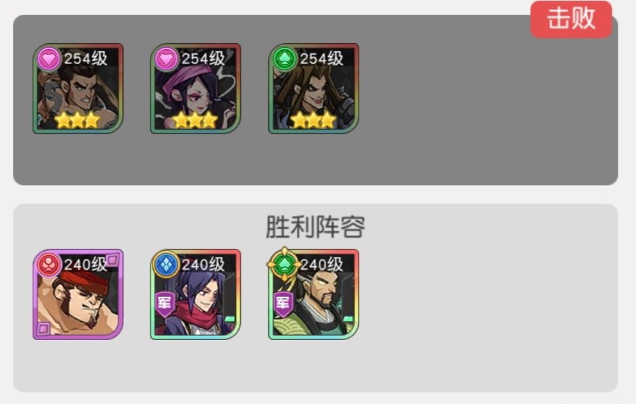
Task: Select the long-haired armored level 254 hero
Action: [314, 88]
